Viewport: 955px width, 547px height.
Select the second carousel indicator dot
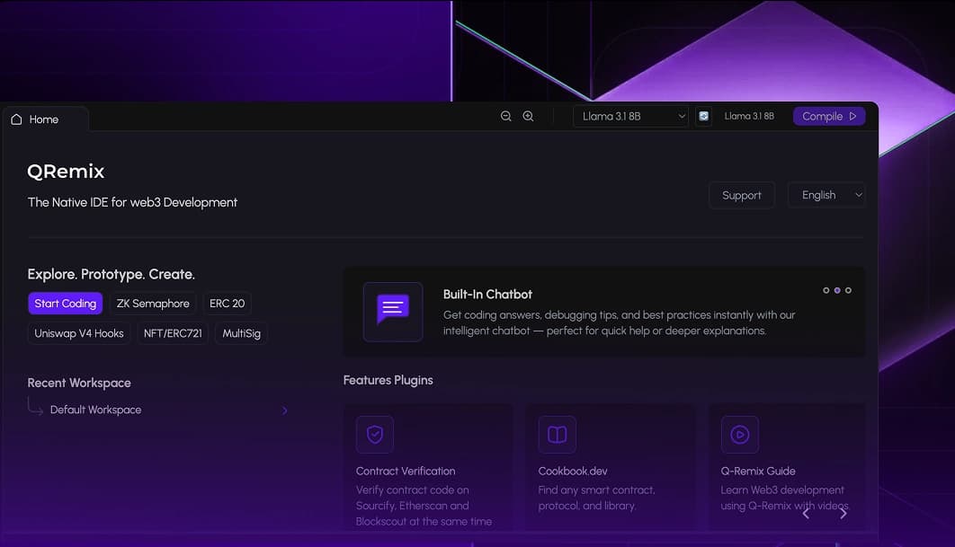click(837, 290)
